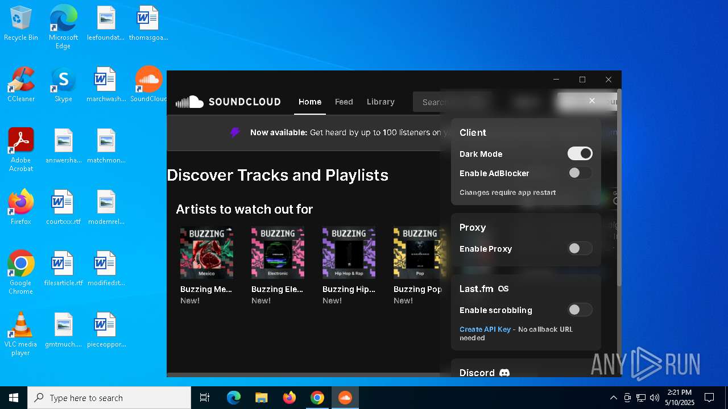Screen dimensions: 728x409
Task: Maximize the SoundCloud window
Action: 582,80
